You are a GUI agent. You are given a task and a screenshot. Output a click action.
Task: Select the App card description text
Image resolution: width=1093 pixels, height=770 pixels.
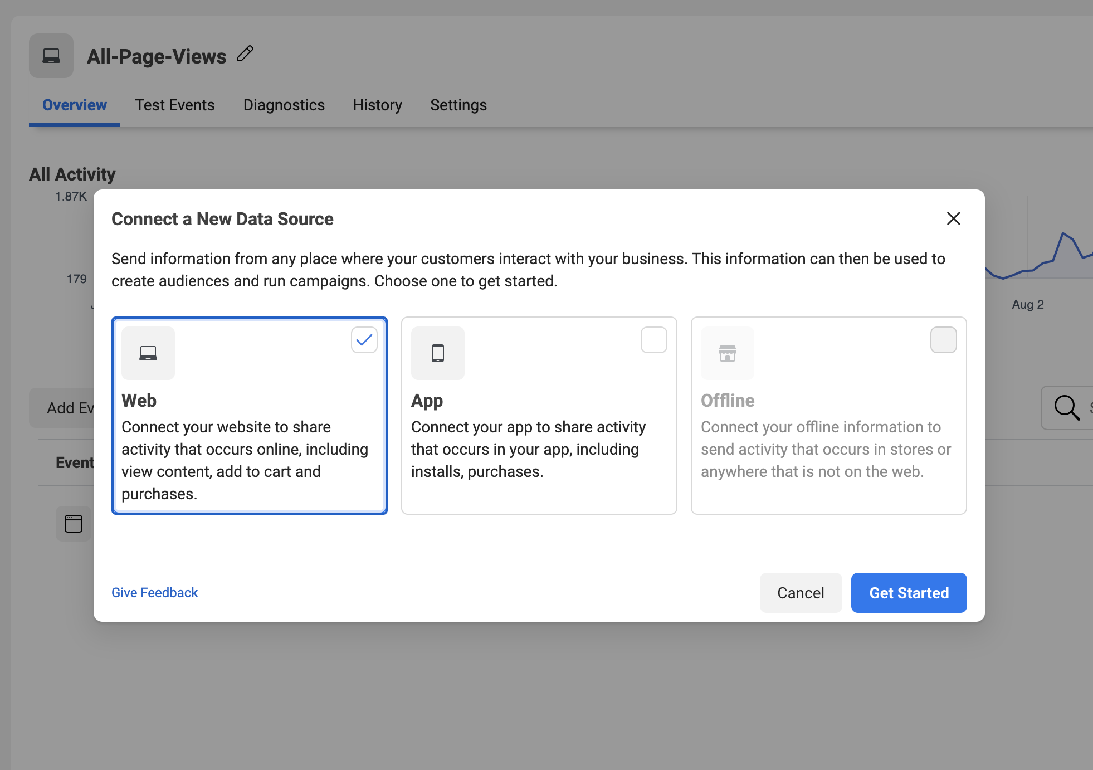(528, 449)
